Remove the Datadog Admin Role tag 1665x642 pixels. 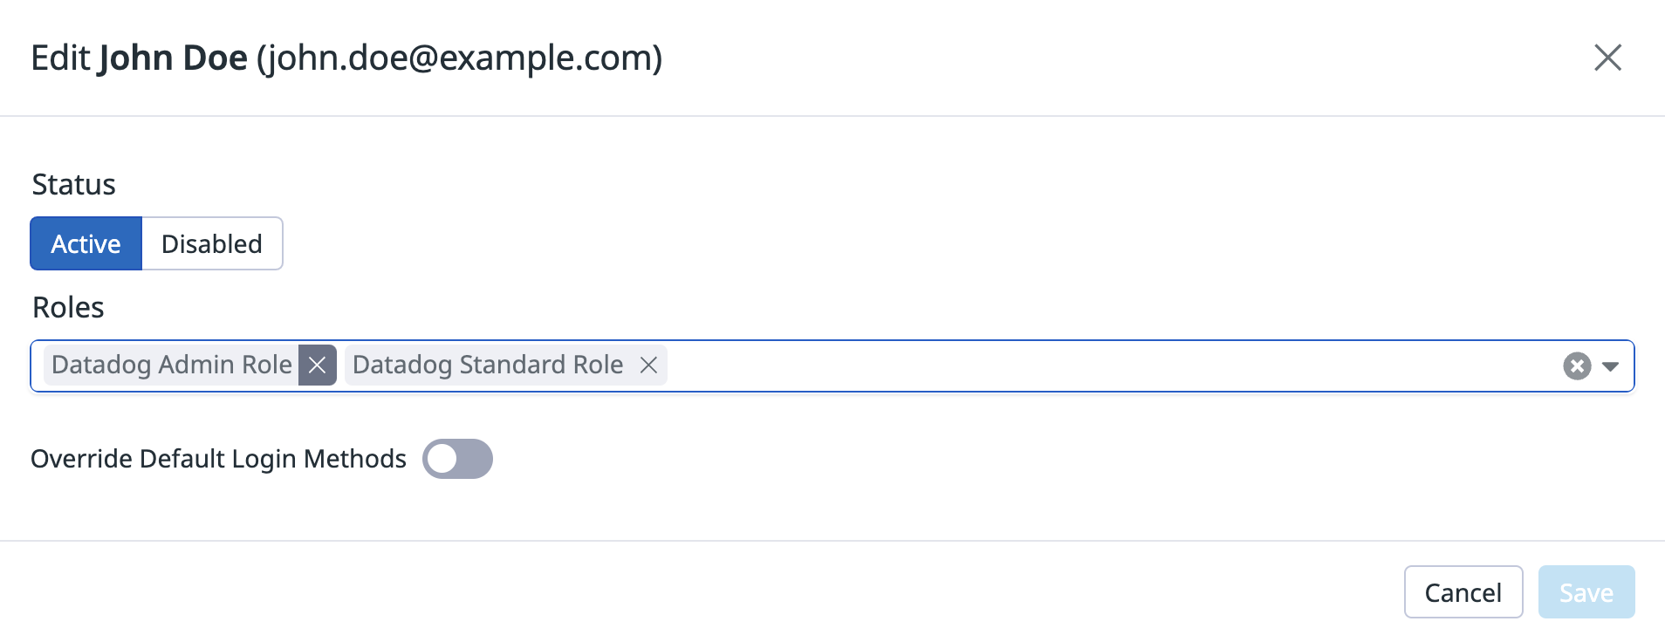(318, 365)
